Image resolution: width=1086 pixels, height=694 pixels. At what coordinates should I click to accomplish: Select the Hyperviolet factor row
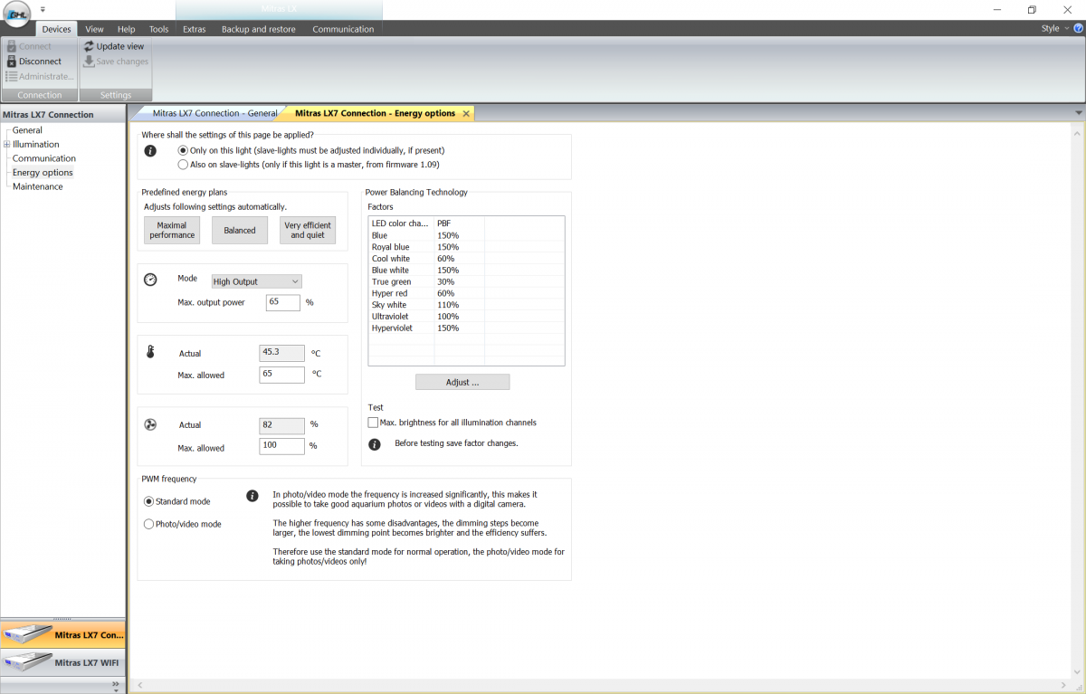[x=466, y=328]
